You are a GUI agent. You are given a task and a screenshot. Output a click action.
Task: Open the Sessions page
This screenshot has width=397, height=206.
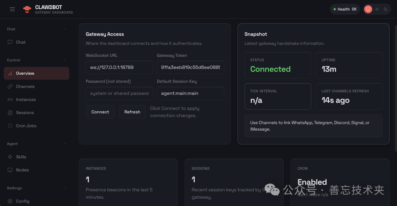(25, 113)
